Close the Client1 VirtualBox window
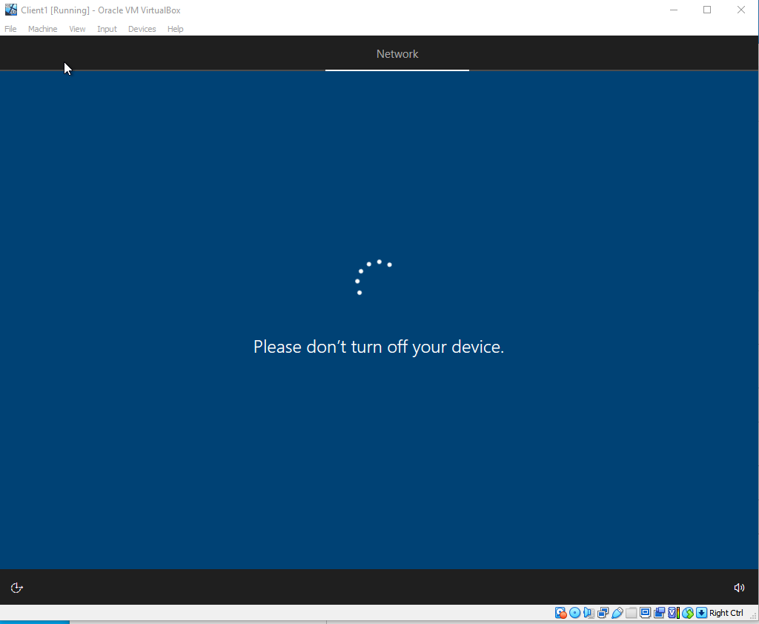The height and width of the screenshot is (624, 759). click(x=741, y=10)
